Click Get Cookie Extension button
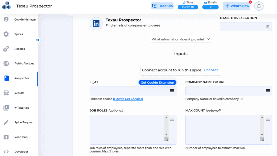The height and width of the screenshot is (156, 277). (x=157, y=82)
